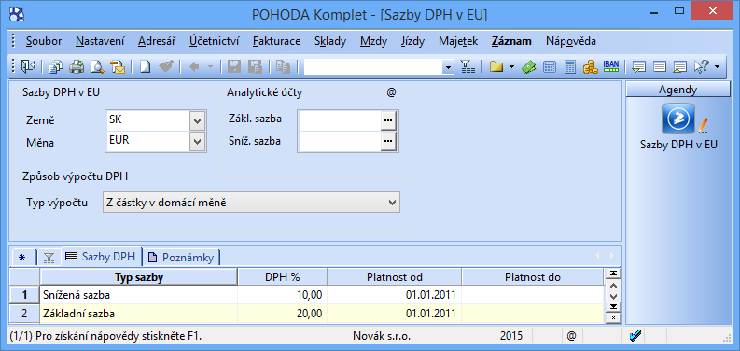
Task: Click the green banknote icon in the toolbar
Action: (x=528, y=67)
